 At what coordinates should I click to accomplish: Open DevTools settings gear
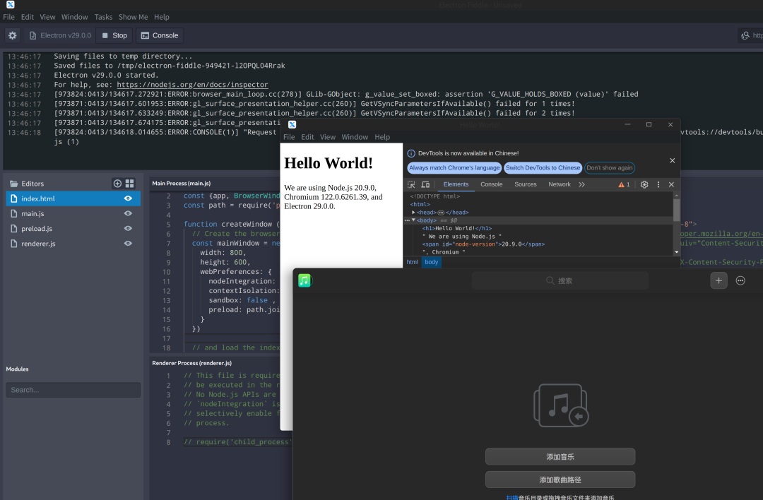click(644, 185)
